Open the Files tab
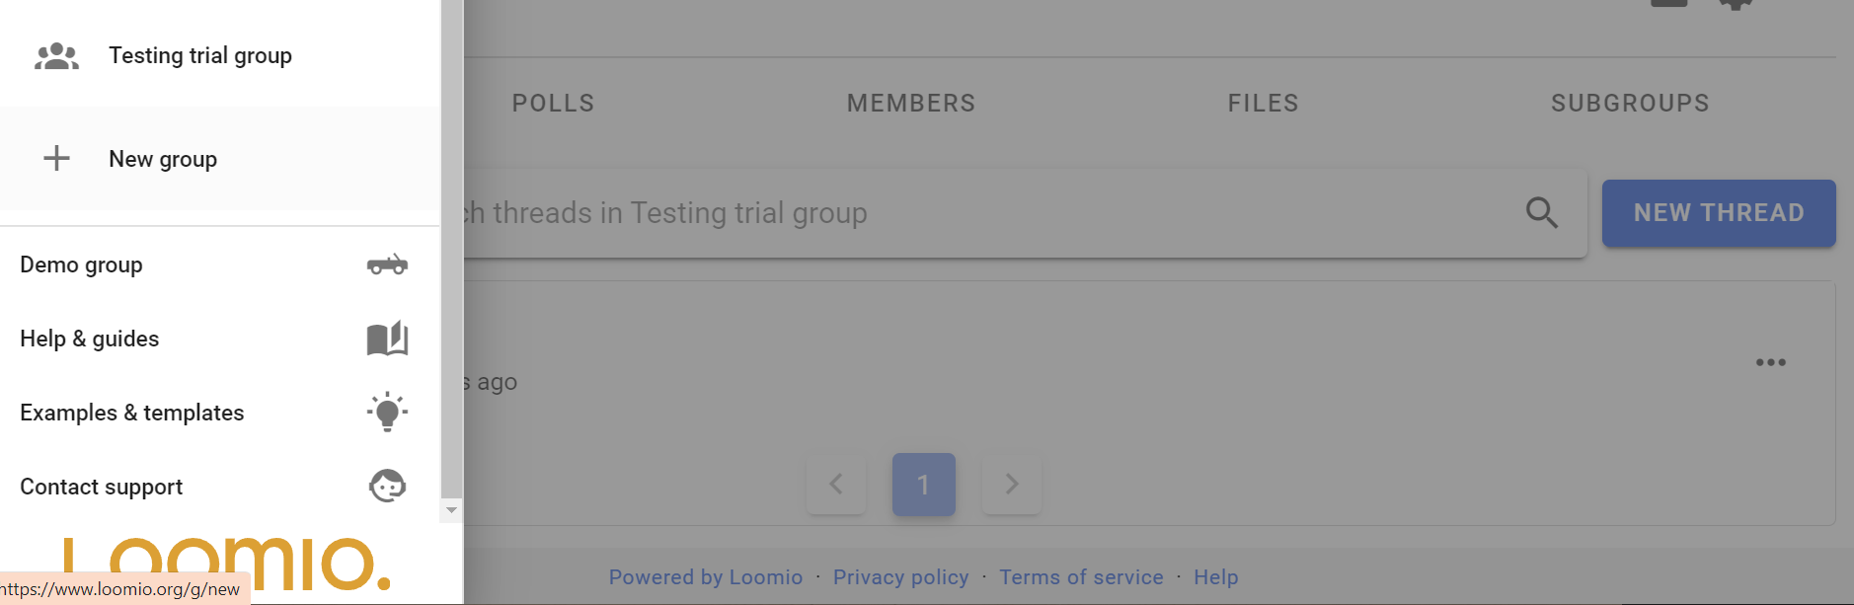This screenshot has height=605, width=1854. (x=1264, y=103)
